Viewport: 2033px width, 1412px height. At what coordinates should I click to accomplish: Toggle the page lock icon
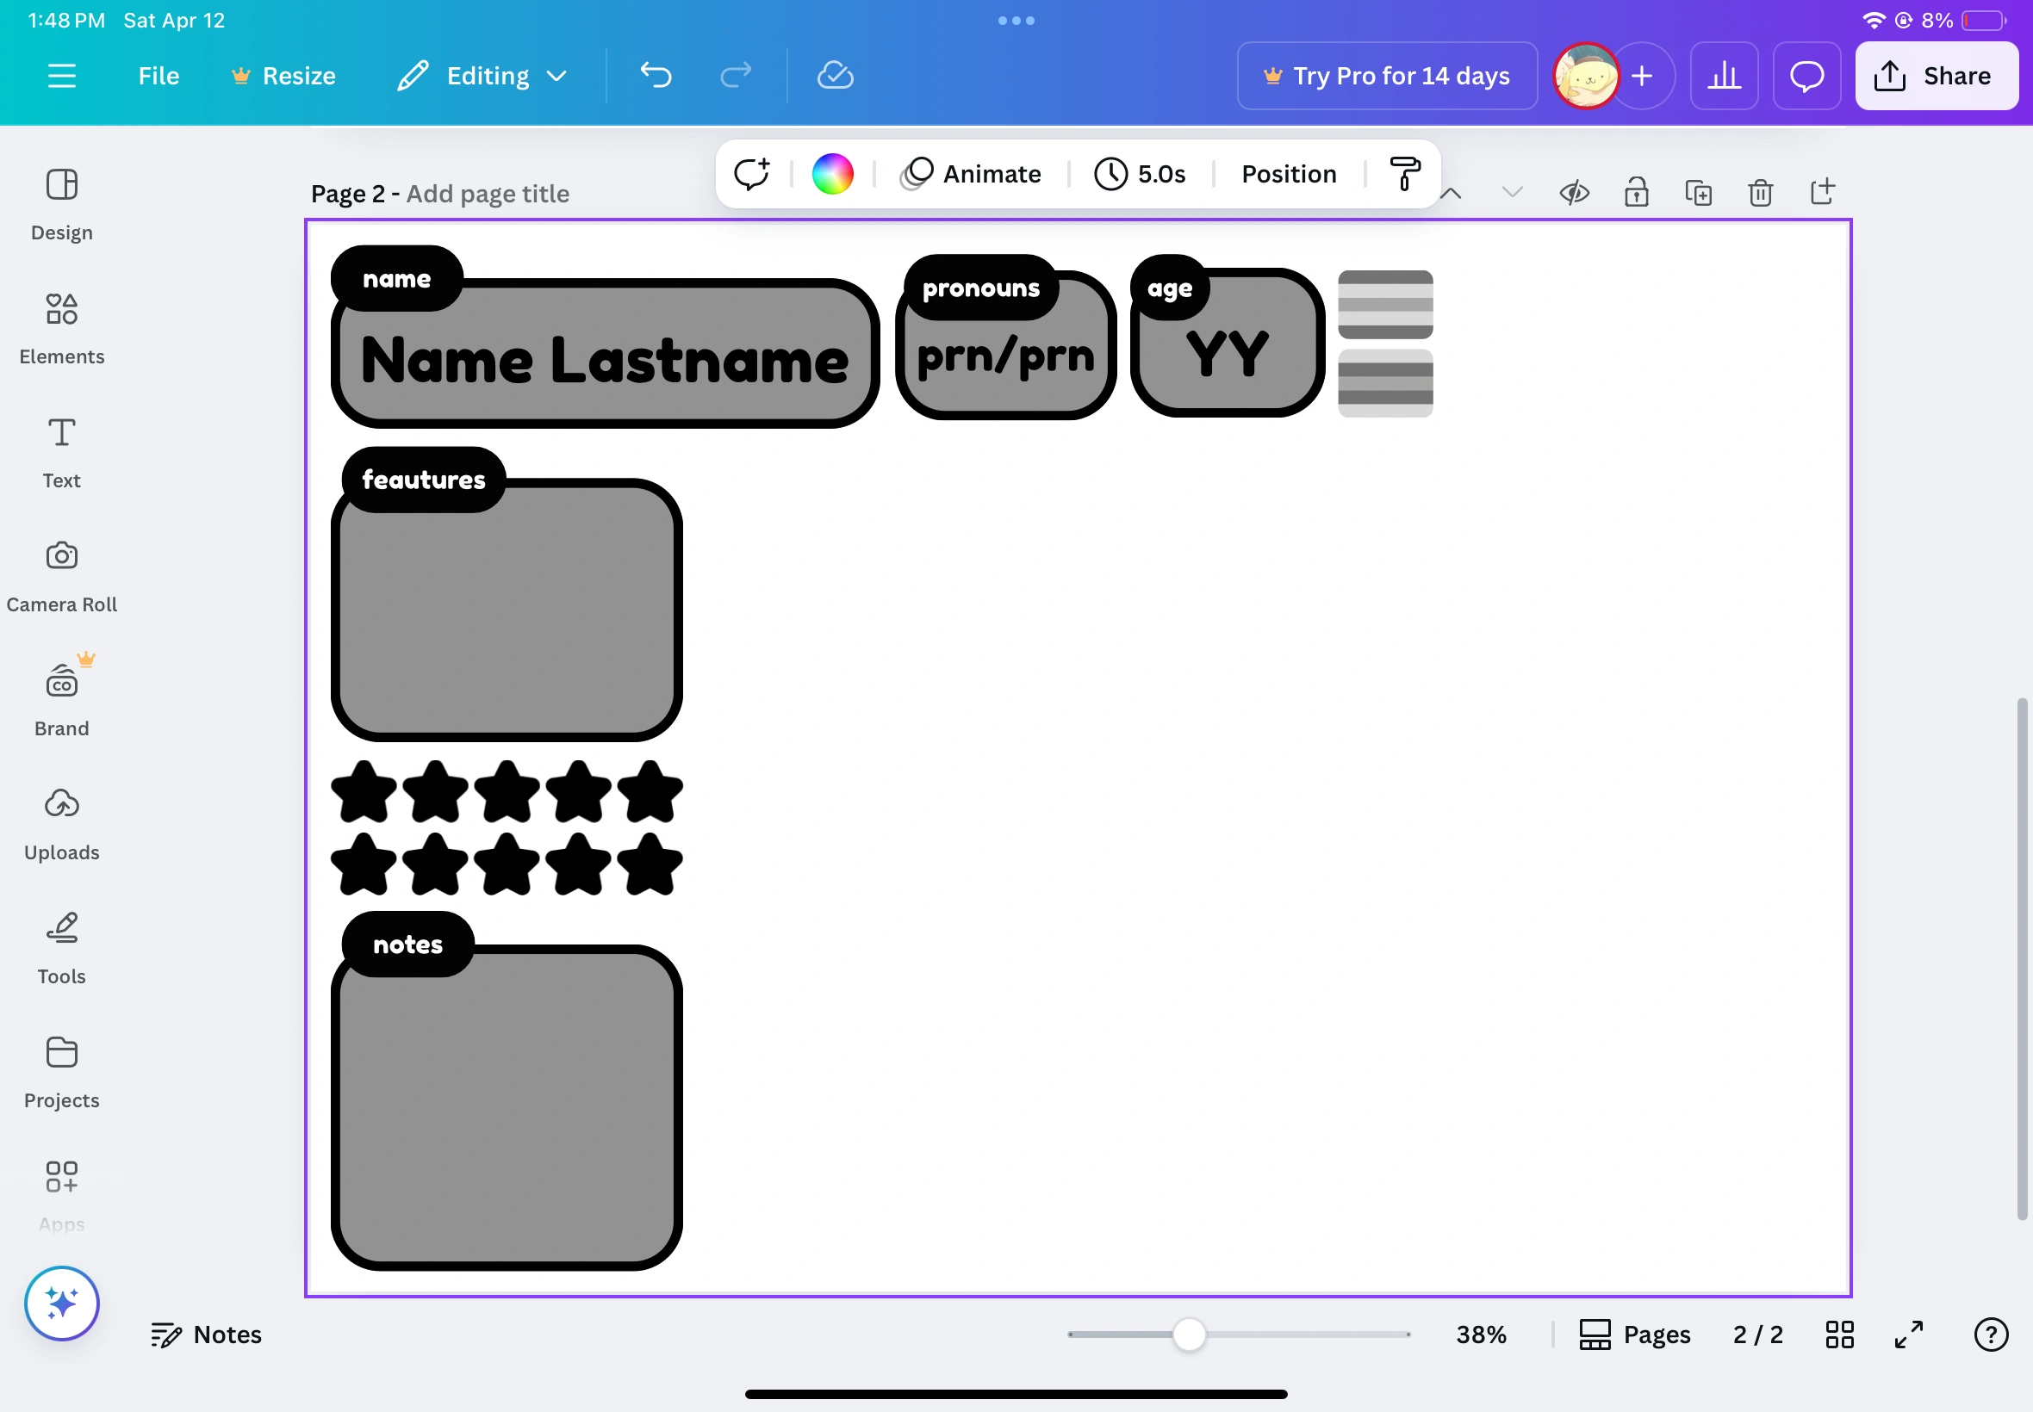[x=1636, y=192]
